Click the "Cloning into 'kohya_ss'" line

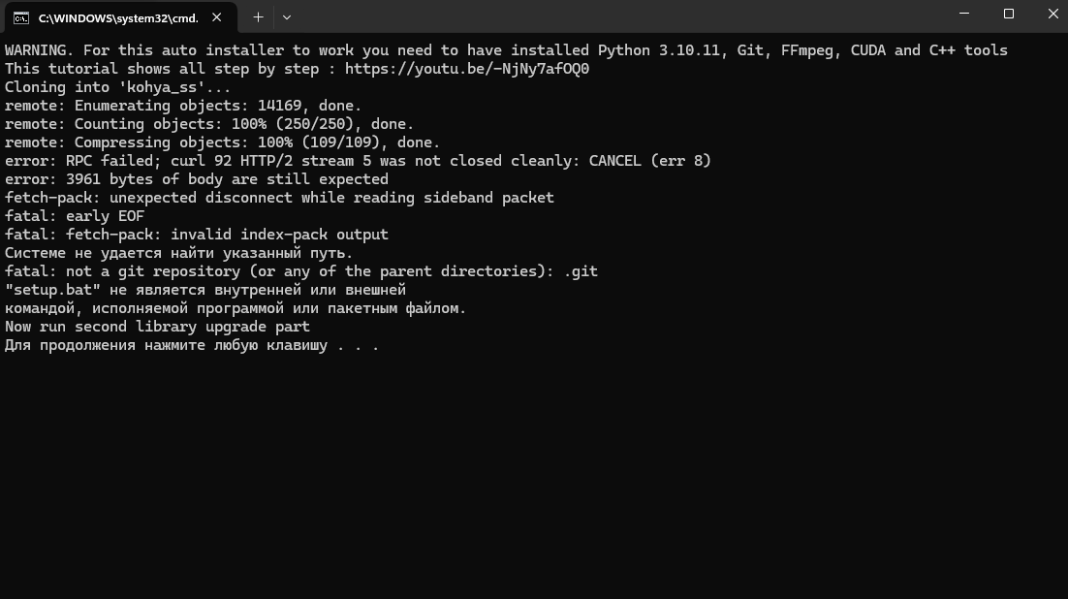coord(117,87)
